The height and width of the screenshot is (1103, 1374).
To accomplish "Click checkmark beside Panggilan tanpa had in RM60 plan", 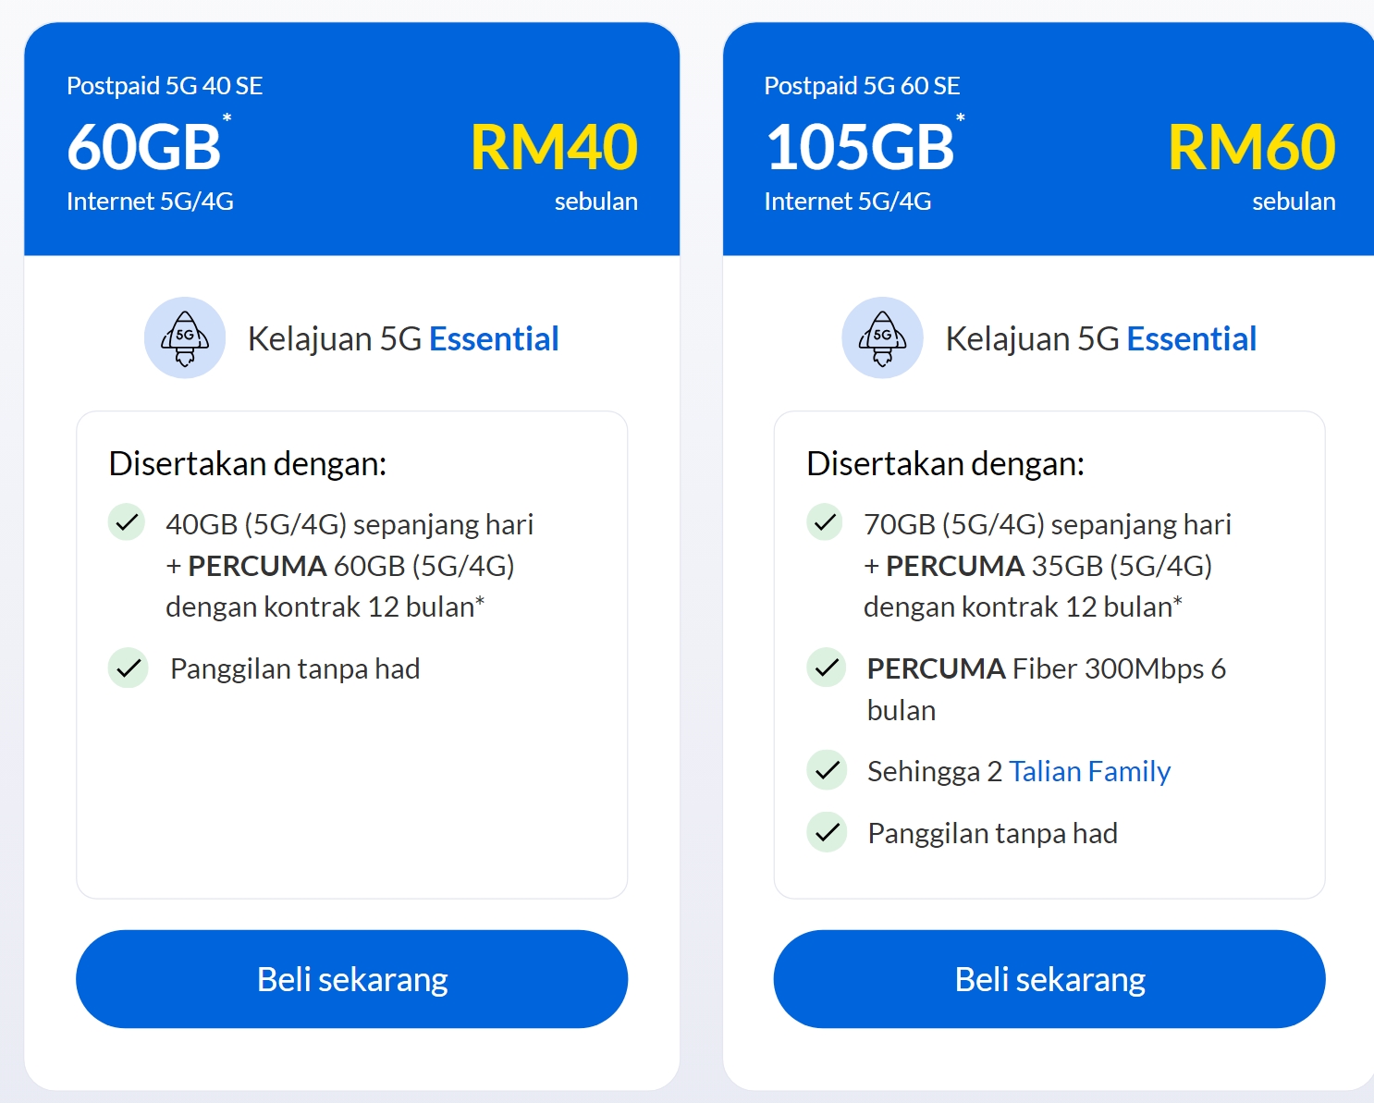I will coord(827,832).
